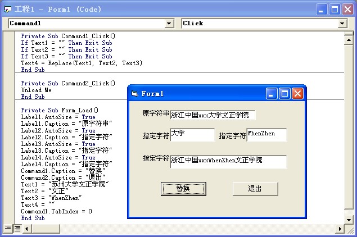Screen dimensions: 357x237
Task: Click the line 'Text4 = Replace(Text1, Text2, Text3)'
Action: click(82, 63)
